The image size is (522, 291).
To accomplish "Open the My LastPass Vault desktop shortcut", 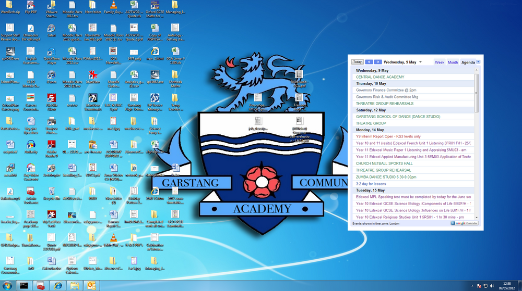I will pyautogui.click(x=51, y=218).
